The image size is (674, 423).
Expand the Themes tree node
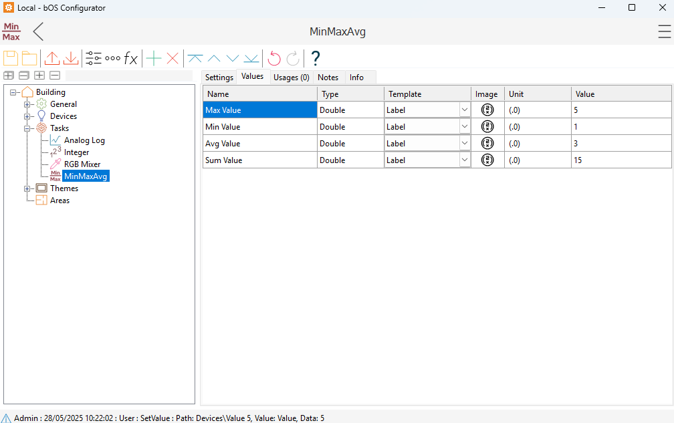[27, 188]
